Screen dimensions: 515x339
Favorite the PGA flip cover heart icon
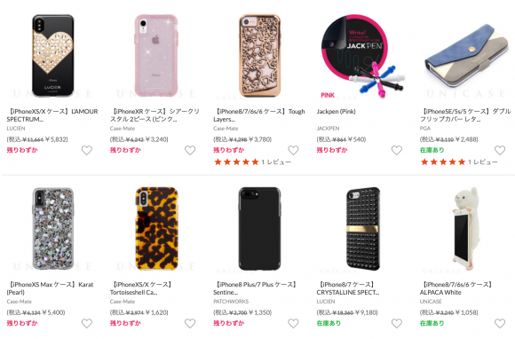coord(500,150)
